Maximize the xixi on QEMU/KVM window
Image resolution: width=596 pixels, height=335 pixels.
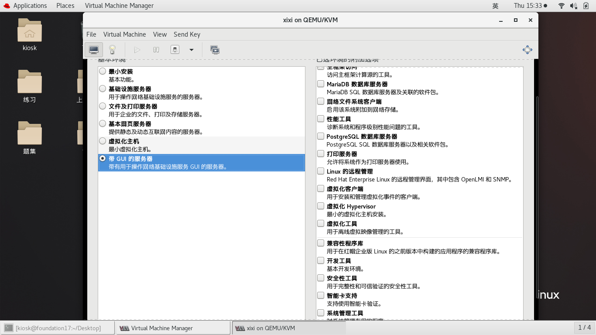(516, 20)
